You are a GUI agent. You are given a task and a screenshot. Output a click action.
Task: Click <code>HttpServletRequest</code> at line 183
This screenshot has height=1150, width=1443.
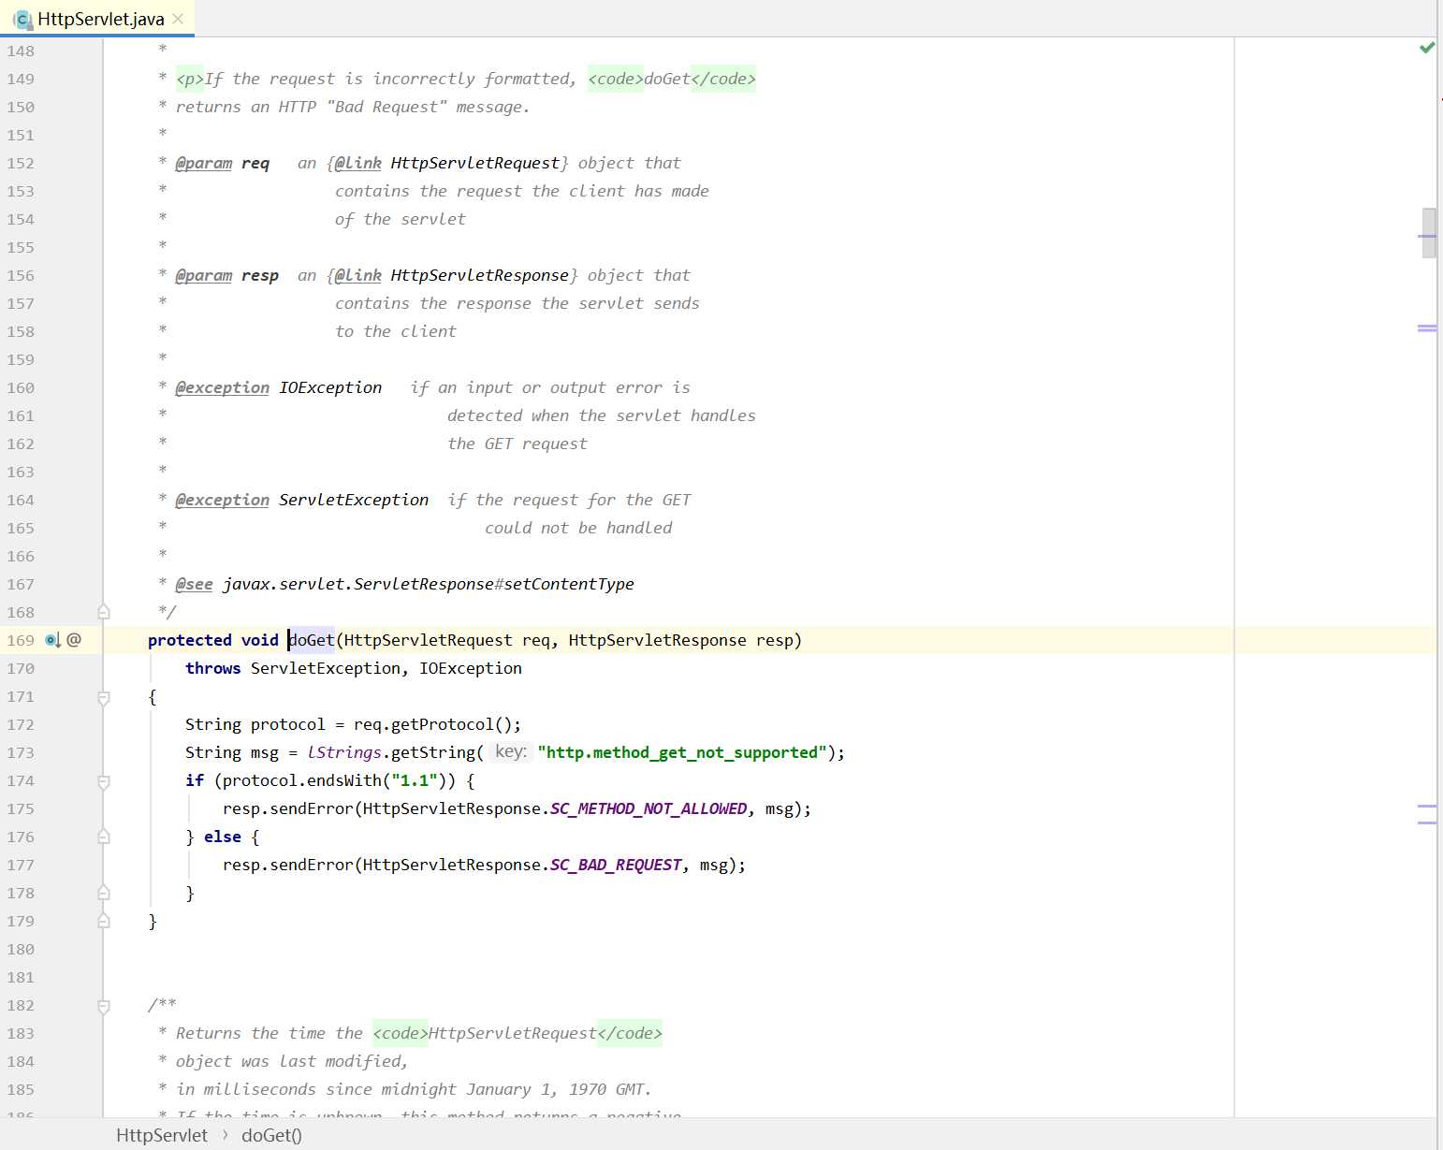(x=517, y=1033)
